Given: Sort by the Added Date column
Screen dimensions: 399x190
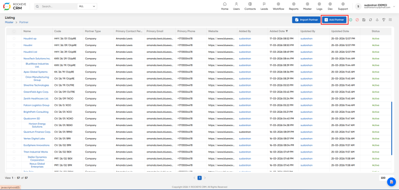Looking at the screenshot, I should (279, 31).
